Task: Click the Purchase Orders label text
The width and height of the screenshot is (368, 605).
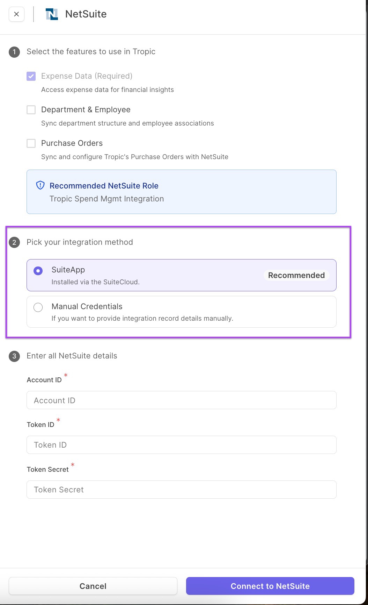Action: pyautogui.click(x=72, y=143)
